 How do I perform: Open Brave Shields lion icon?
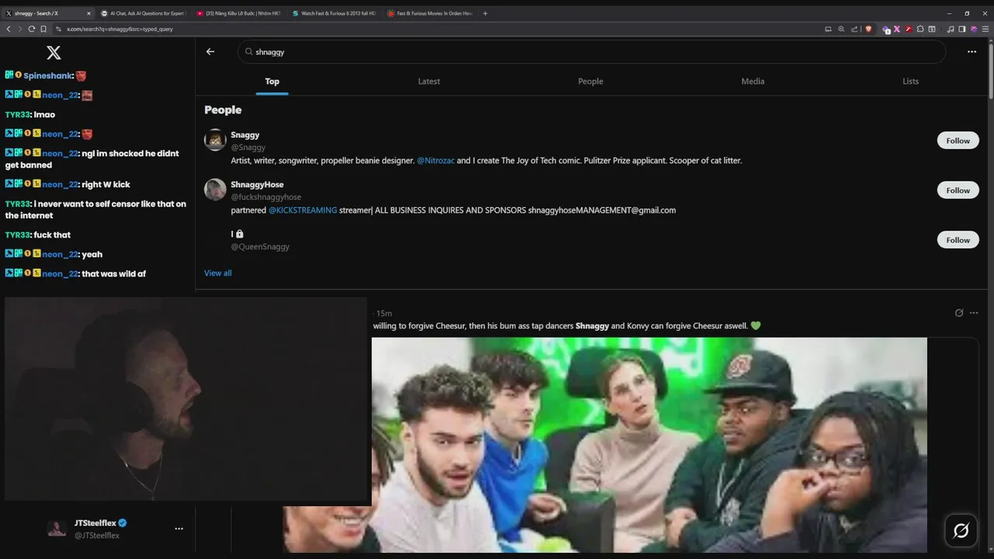point(868,29)
